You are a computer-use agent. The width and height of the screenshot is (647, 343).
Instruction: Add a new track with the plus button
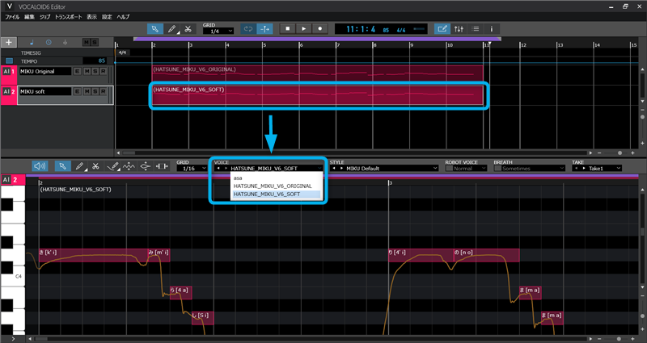pyautogui.click(x=9, y=42)
